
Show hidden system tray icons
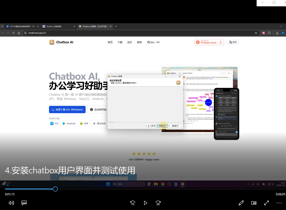tap(248, 184)
